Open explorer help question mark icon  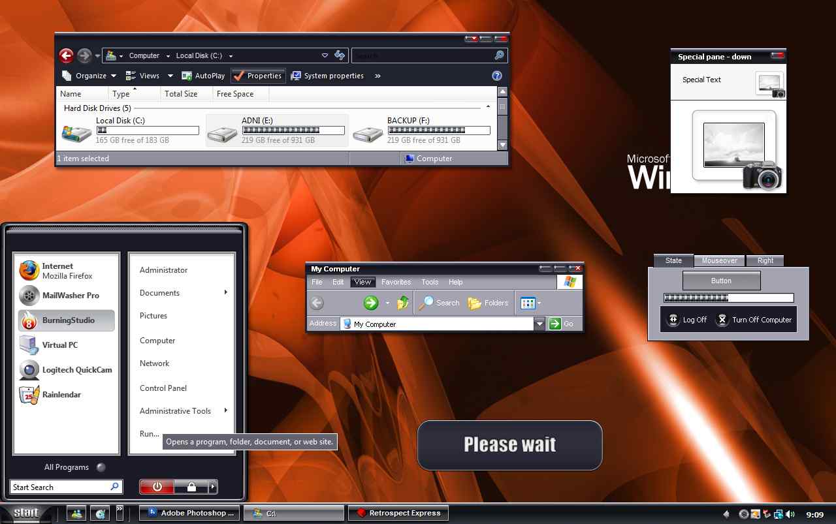pos(497,76)
